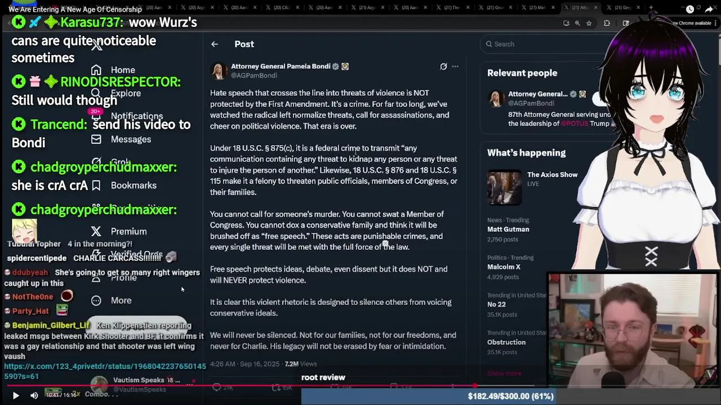721x405 pixels.
Task: Click the @AGPamBondi handle on the post
Action: pos(253,75)
